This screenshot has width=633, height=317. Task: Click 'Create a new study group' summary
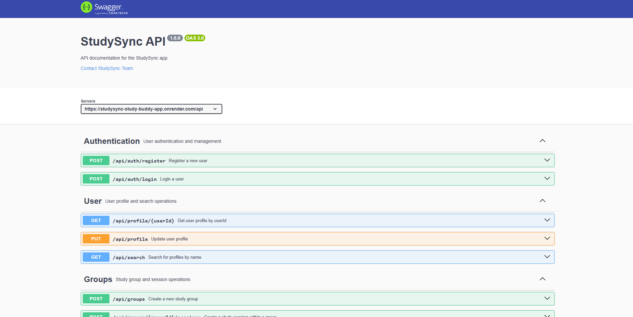173,299
